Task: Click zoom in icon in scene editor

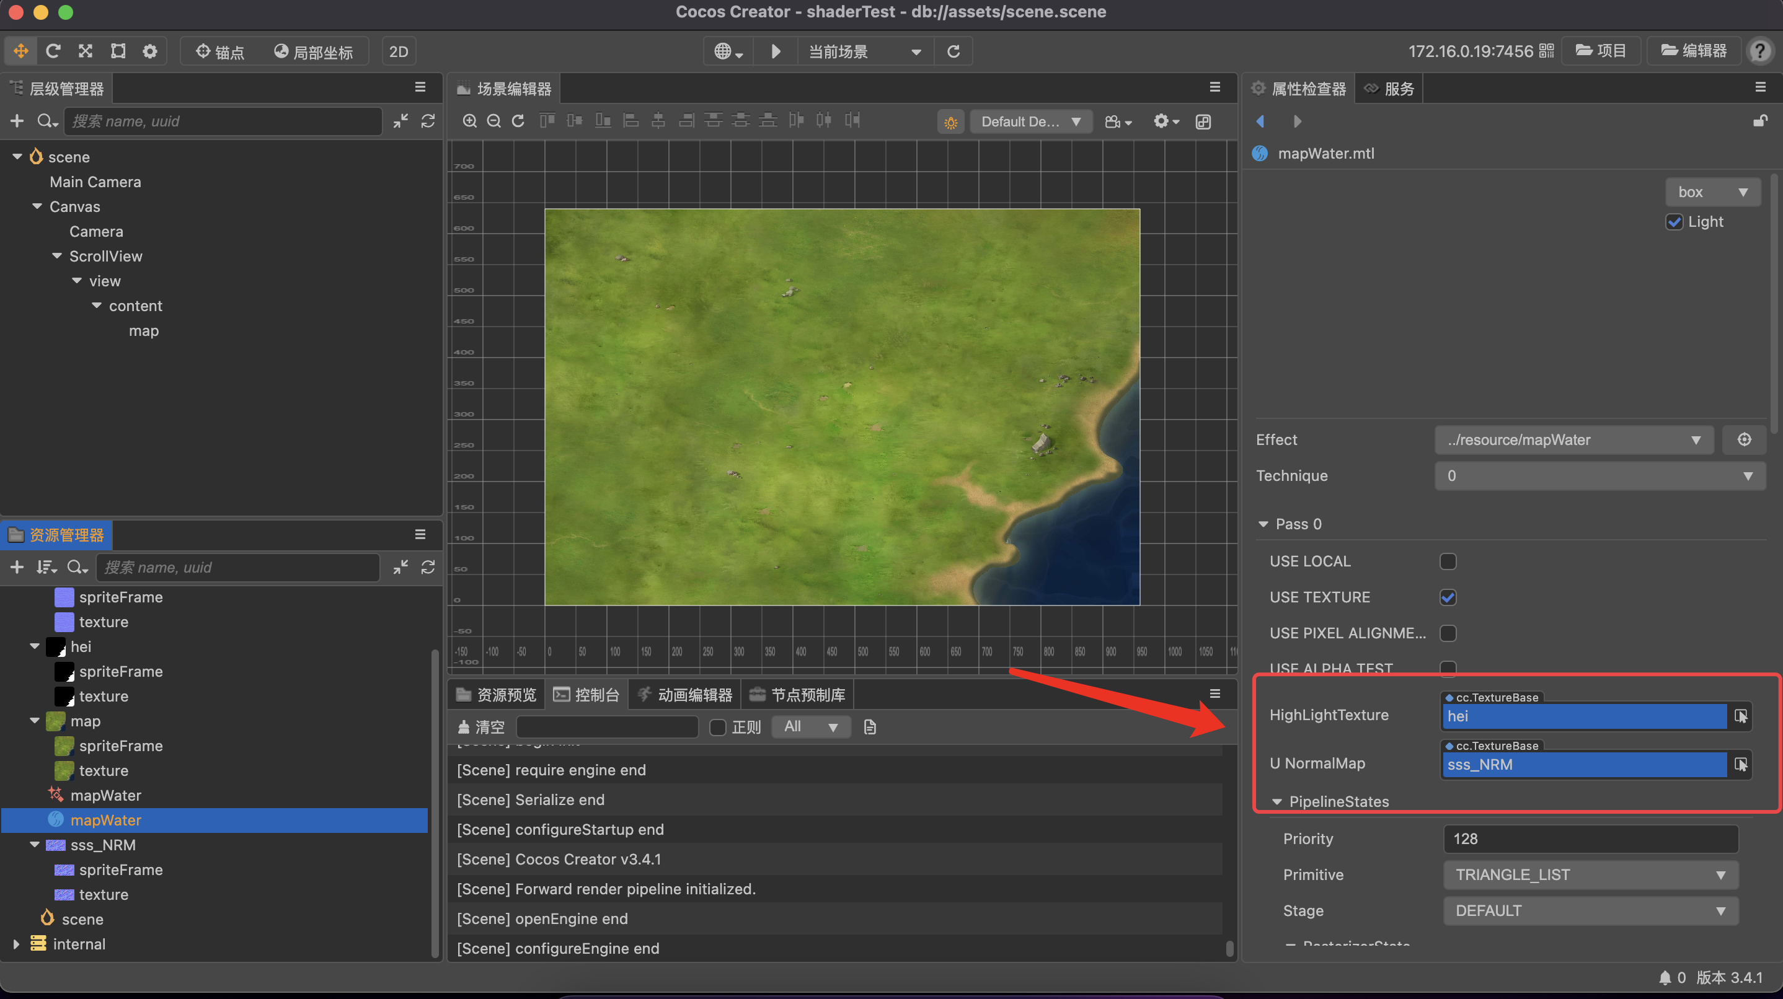Action: 470,121
